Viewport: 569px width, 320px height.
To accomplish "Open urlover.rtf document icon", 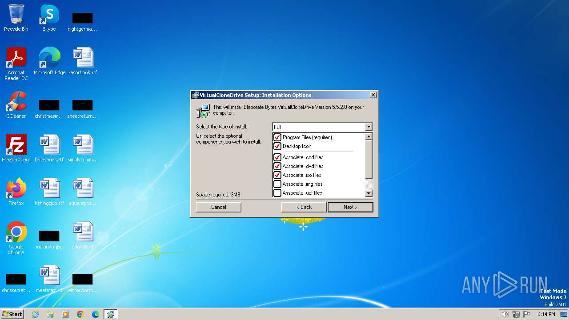I will pos(83,236).
